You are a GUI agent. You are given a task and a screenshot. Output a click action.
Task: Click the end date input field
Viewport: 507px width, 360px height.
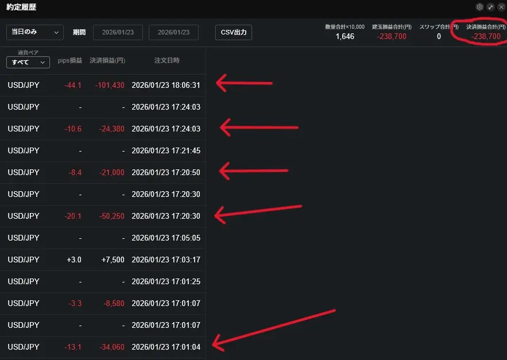(173, 32)
